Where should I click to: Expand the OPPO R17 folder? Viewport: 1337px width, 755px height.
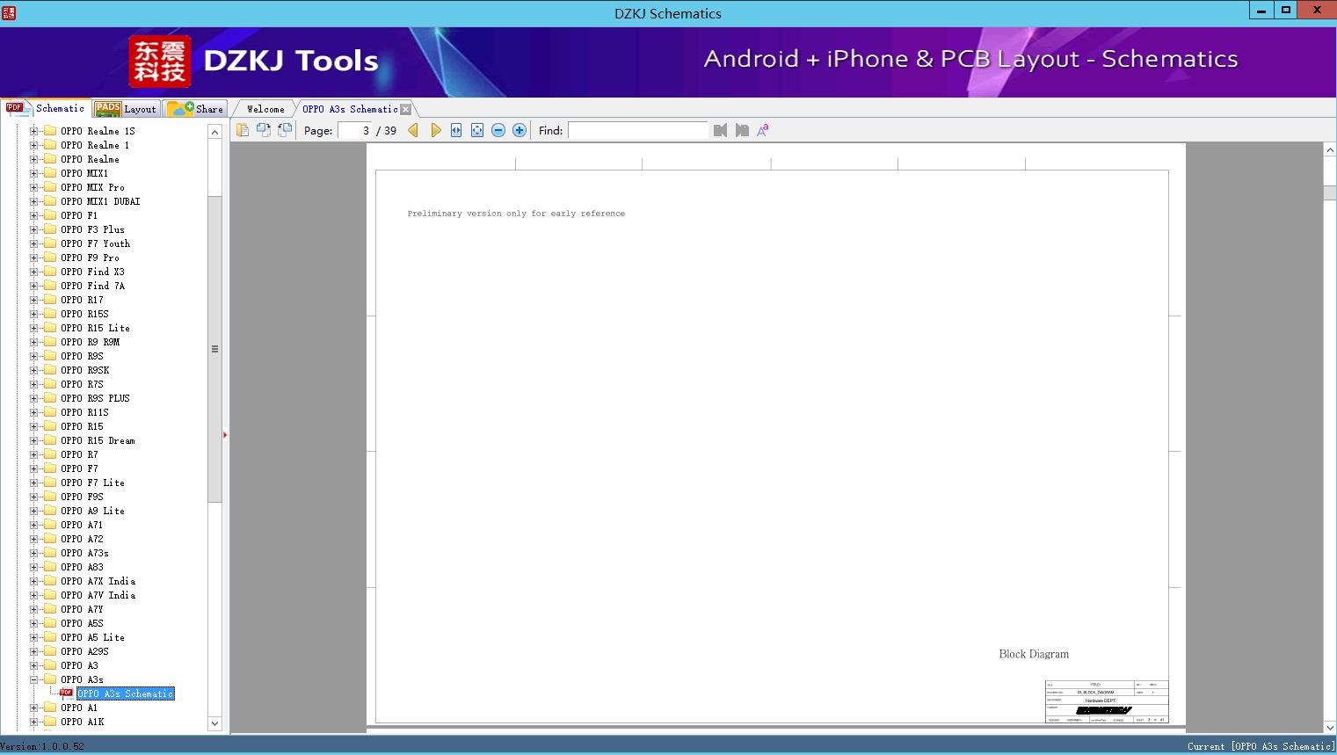pyautogui.click(x=33, y=300)
